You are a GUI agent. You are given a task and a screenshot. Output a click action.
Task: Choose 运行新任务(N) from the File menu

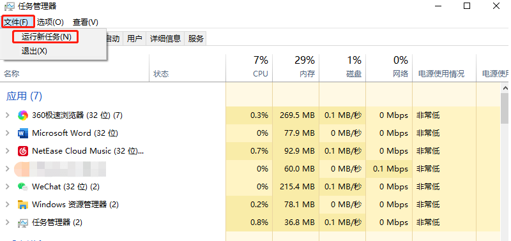46,37
